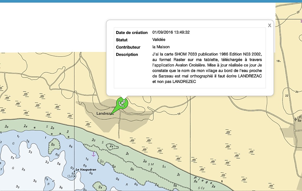Click the beacon symbol beside Le Vauguéran
Image resolution: width=302 pixels, height=191 pixels.
tap(74, 175)
